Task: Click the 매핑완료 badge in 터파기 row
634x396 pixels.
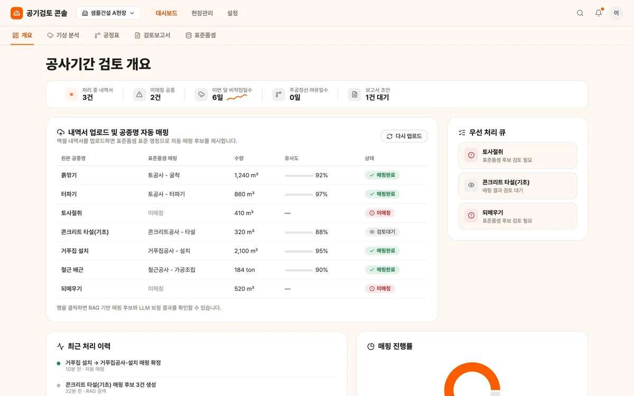Action: (x=382, y=194)
